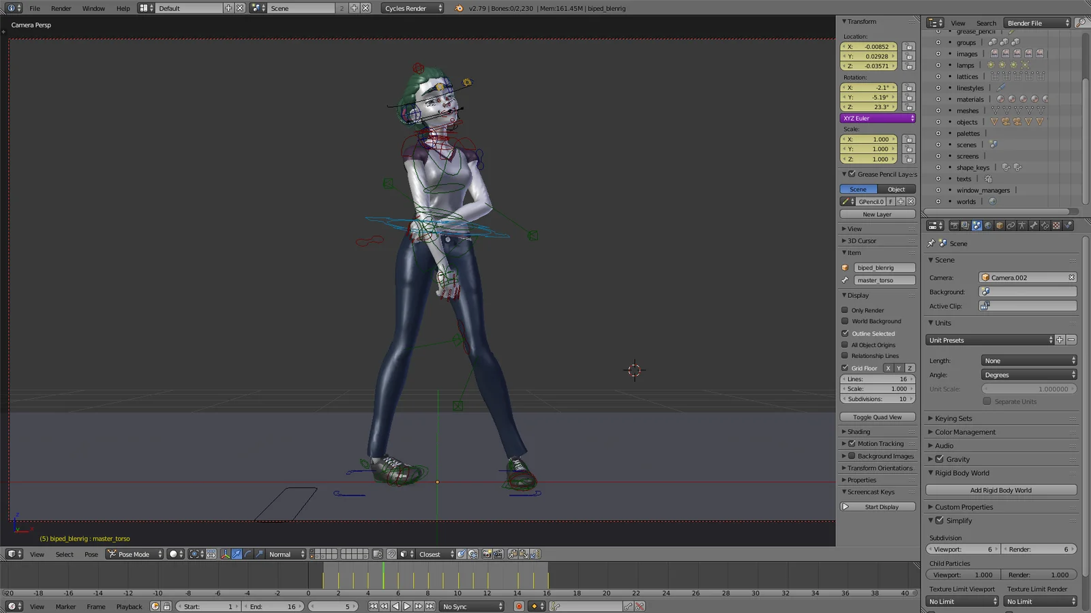Viewport: 1091px width, 613px height.
Task: Adjust the Grid Floor Scale value field
Action: coord(878,389)
